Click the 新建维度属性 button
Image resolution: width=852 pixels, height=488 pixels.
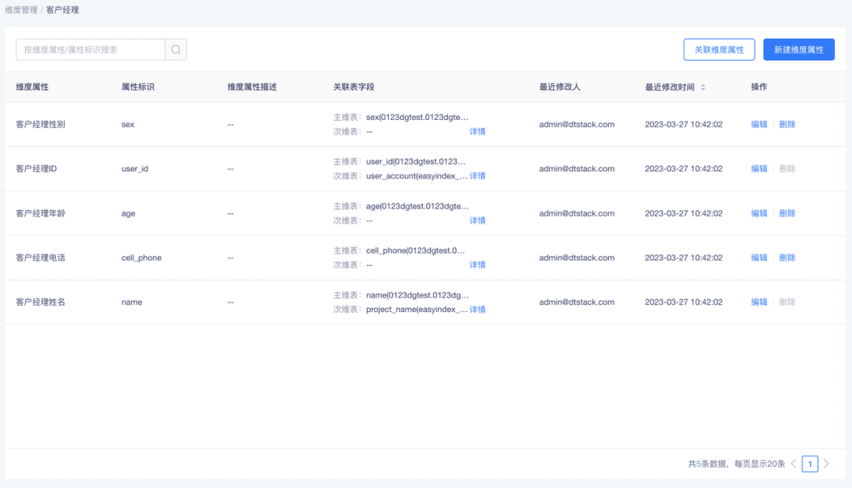click(798, 49)
